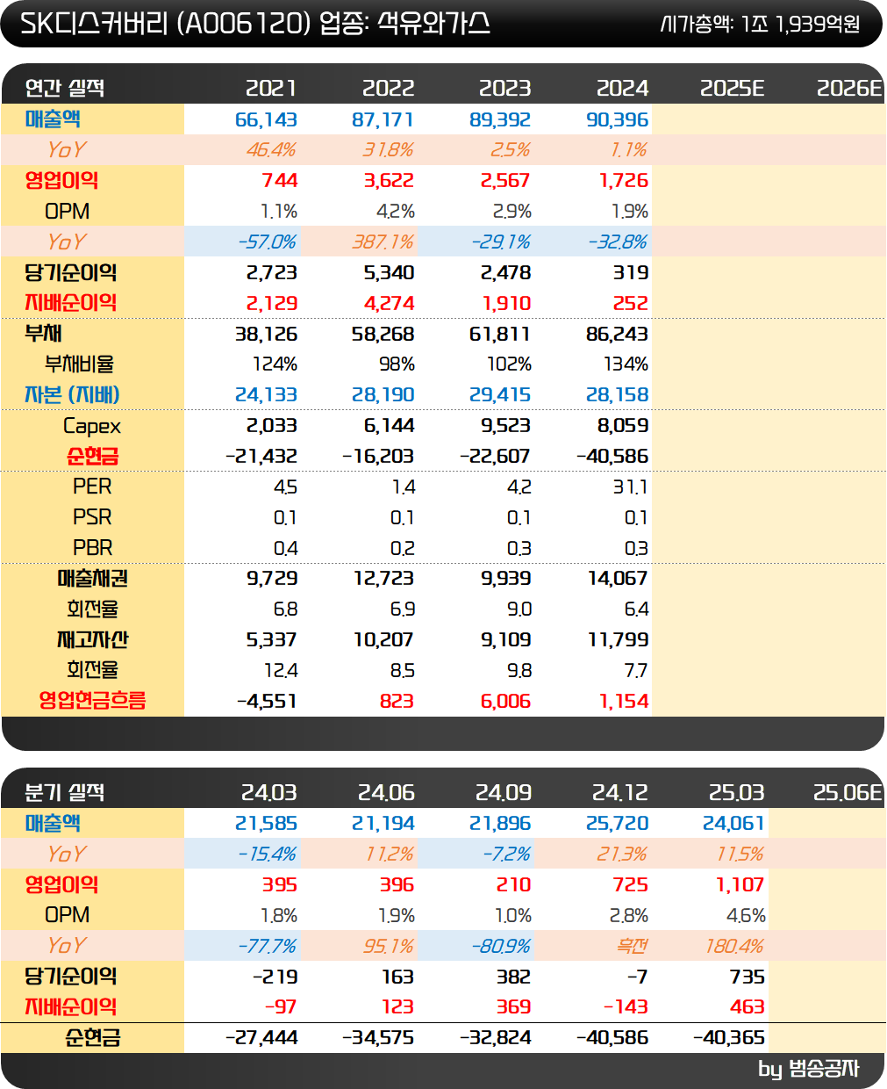Select the 2023 operating cash flow 6,006
The height and width of the screenshot is (1089, 887).
tap(505, 701)
